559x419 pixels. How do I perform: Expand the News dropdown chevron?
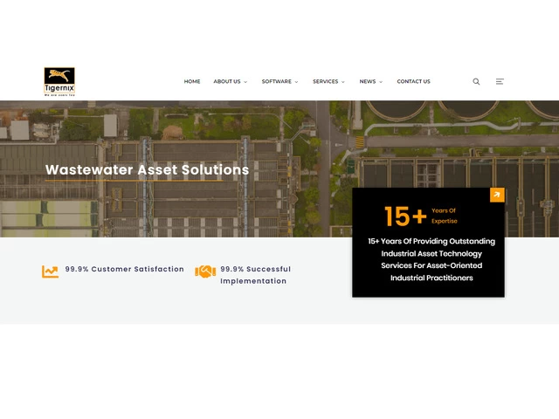click(x=381, y=82)
